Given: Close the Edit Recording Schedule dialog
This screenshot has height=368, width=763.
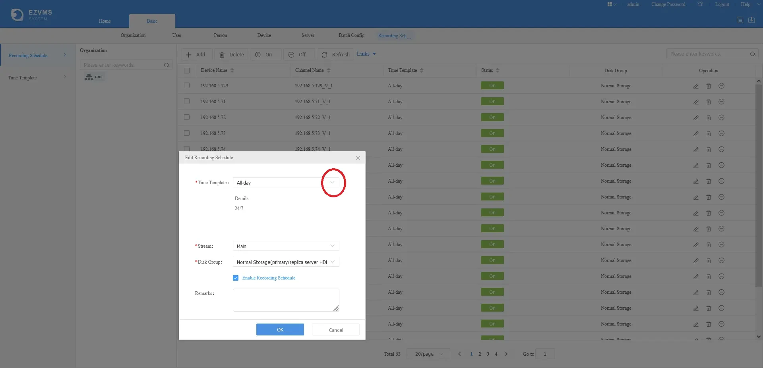Looking at the screenshot, I should [358, 158].
